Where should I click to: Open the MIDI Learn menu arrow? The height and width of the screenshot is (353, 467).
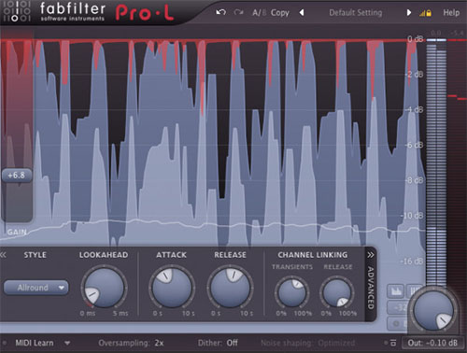tap(67, 343)
